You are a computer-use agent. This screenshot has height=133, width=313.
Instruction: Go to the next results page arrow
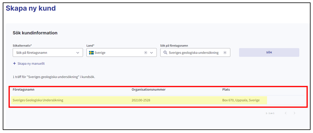(x=294, y=113)
